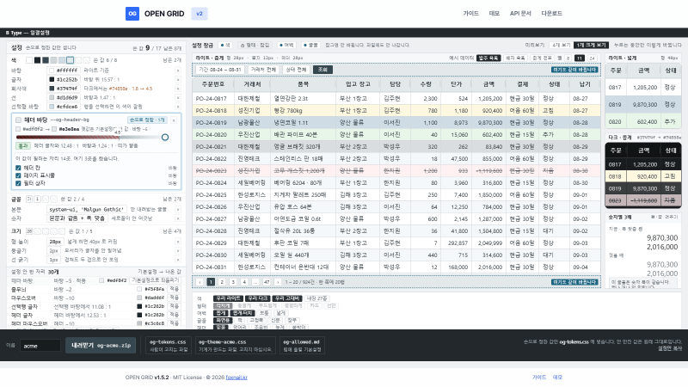Switch preview to 4개 보기

[x=562, y=46]
